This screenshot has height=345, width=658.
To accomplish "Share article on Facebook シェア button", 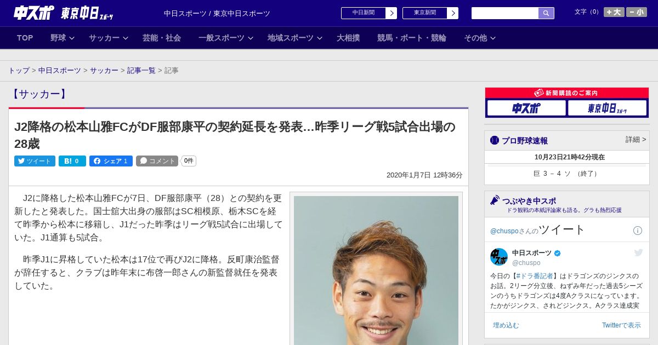I will 111,161.
